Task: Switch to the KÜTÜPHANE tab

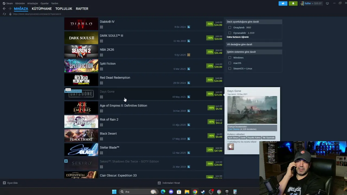Action: click(42, 9)
